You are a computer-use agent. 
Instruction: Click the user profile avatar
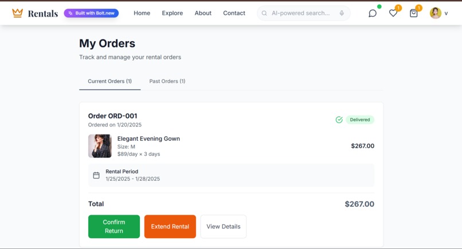click(435, 13)
